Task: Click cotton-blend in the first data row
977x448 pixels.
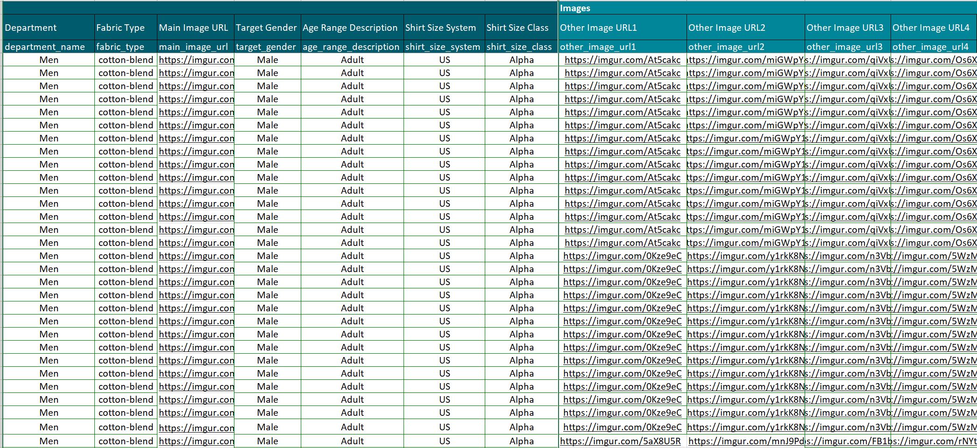Action: 126,60
